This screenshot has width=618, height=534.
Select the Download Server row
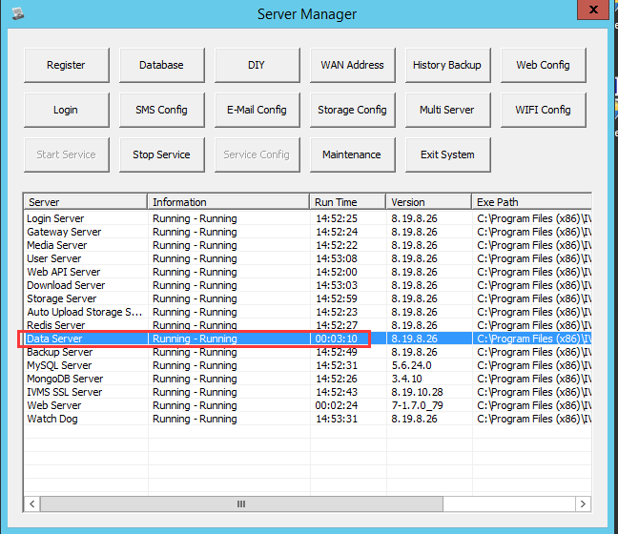[307, 286]
